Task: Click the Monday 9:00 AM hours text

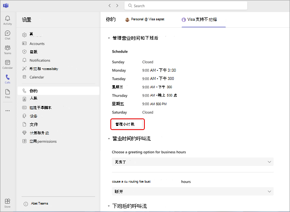Action: coord(159,70)
